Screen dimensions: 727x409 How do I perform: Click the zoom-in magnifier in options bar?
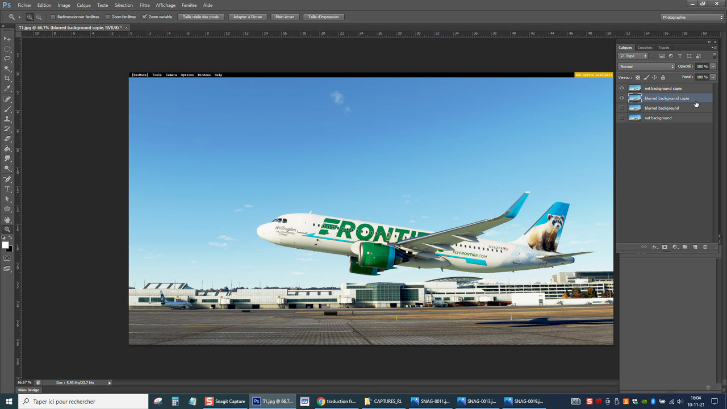tap(30, 17)
